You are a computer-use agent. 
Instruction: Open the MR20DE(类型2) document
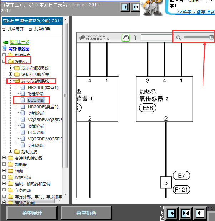[43, 107]
